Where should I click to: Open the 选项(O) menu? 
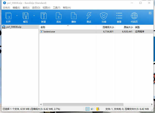[x=36, y=7]
